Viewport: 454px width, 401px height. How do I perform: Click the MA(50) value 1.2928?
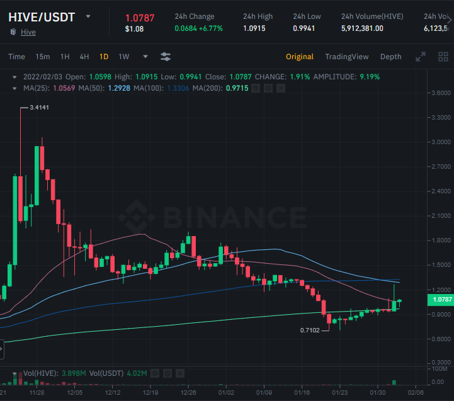119,88
